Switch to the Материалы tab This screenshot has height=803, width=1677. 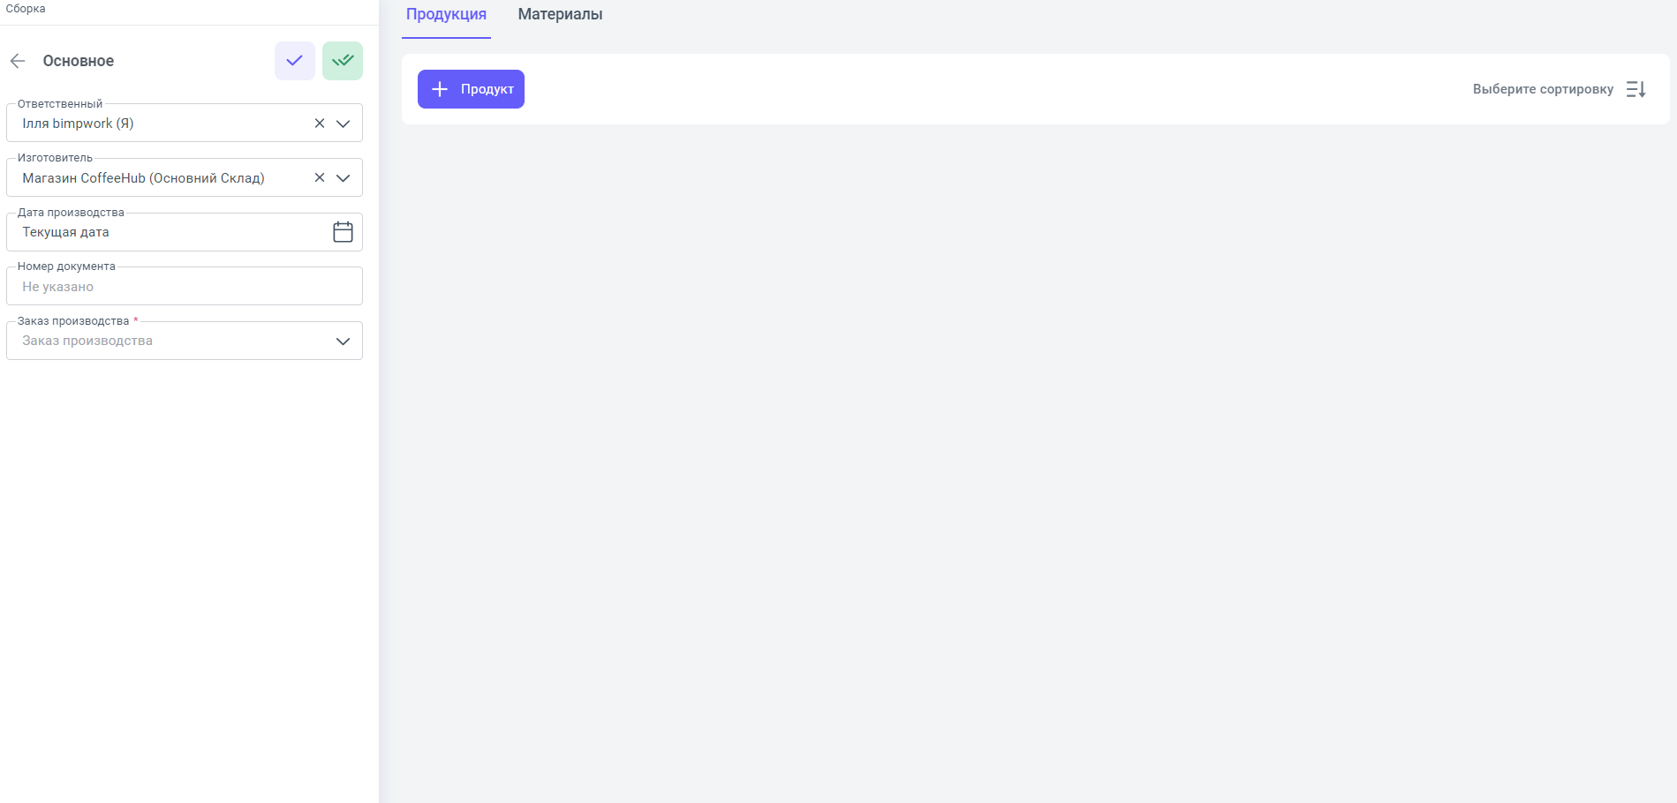(x=560, y=15)
